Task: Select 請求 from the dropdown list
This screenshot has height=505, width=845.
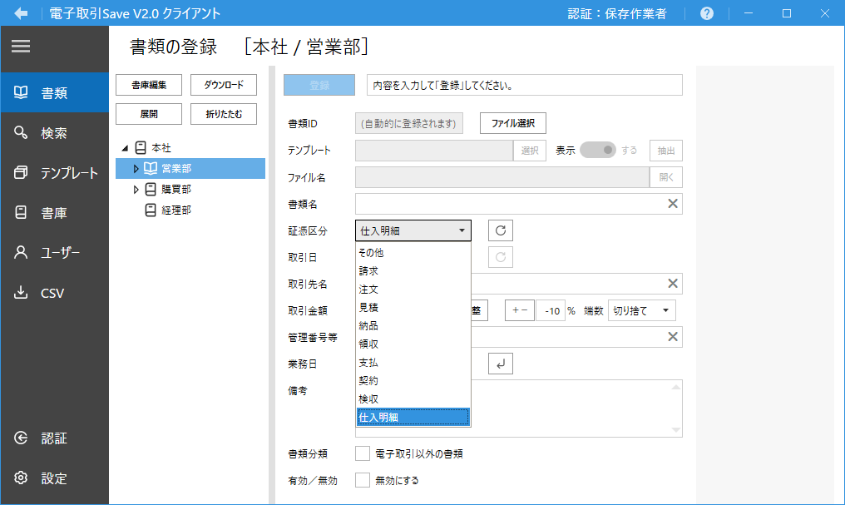Action: pyautogui.click(x=369, y=271)
